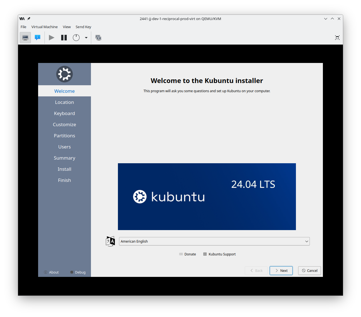Viewport: 361px width, 317px height.
Task: Open the Virtual Machine menu
Action: point(44,27)
